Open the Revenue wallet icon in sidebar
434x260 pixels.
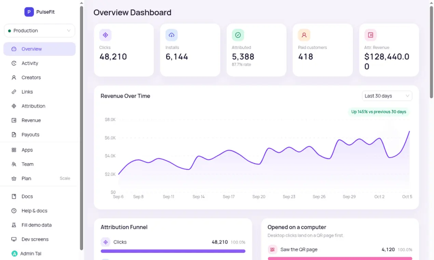(14, 120)
